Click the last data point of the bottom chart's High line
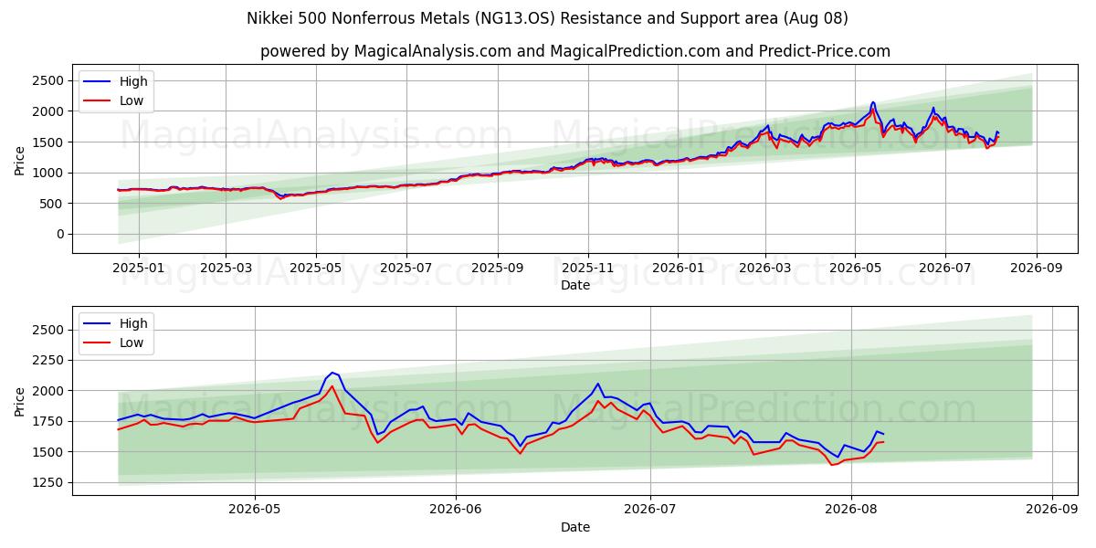The image size is (1096, 548). tap(883, 434)
